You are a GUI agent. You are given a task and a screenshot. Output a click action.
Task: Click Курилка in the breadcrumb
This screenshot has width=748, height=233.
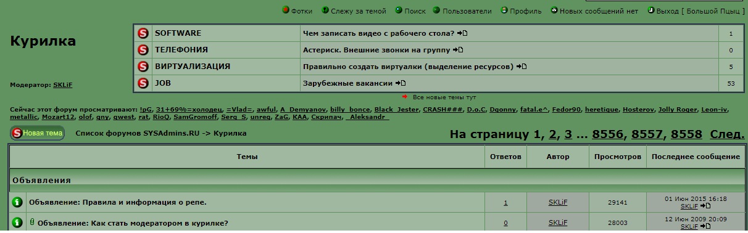[230, 133]
